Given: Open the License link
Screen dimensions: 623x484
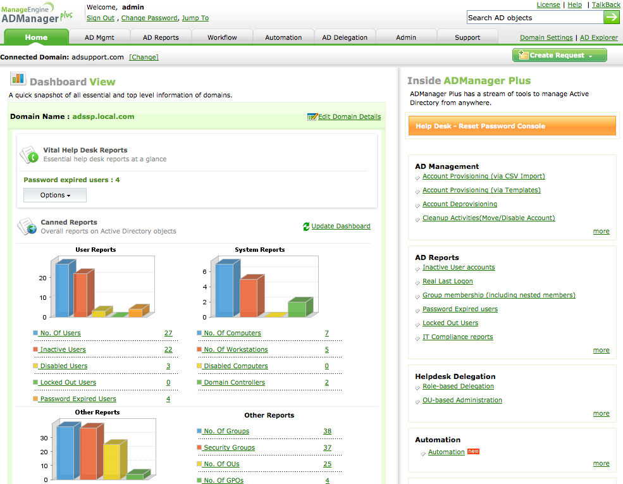Looking at the screenshot, I should click(548, 5).
